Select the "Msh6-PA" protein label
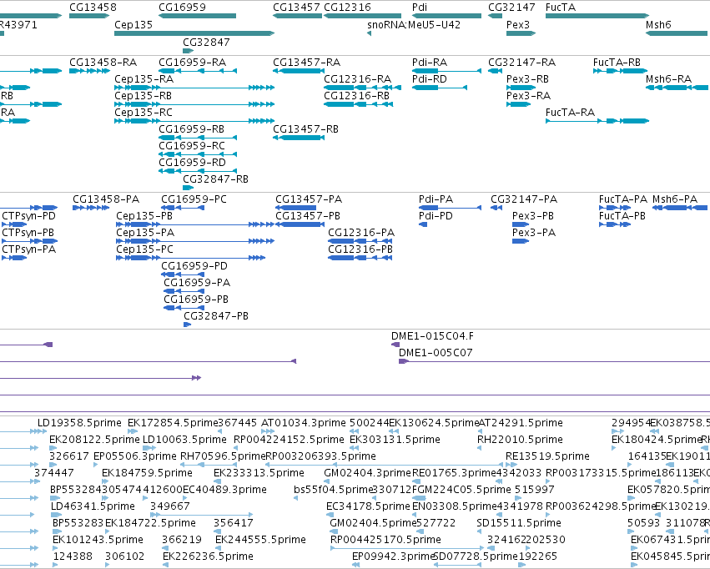This screenshot has width=710, height=569. pos(675,199)
